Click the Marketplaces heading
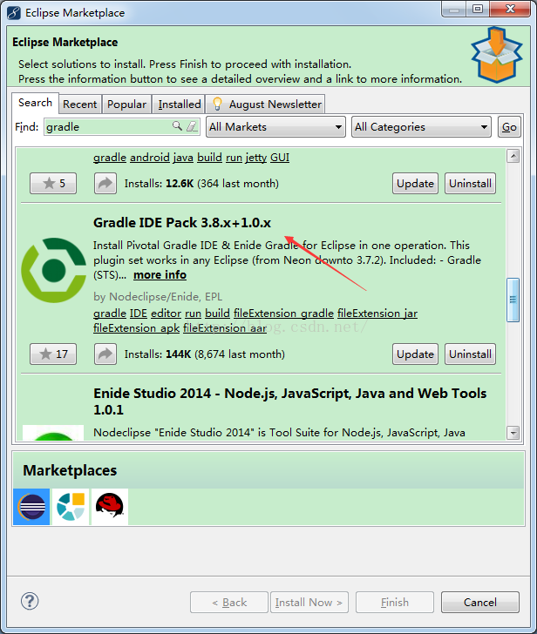Screen dimensions: 537x634 pyautogui.click(x=70, y=470)
